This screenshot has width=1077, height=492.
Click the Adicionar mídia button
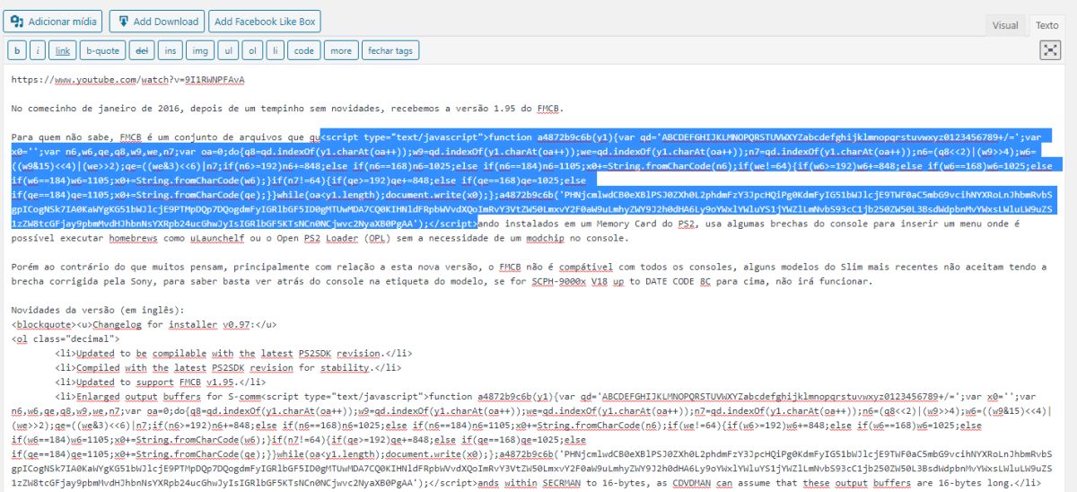coord(53,22)
